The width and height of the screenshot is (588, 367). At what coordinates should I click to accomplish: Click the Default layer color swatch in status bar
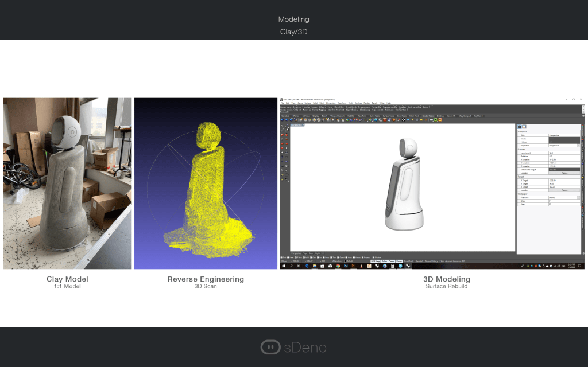tap(346, 261)
